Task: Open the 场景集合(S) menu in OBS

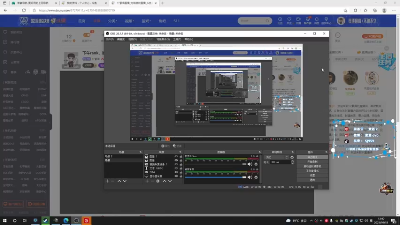Action: (163, 39)
